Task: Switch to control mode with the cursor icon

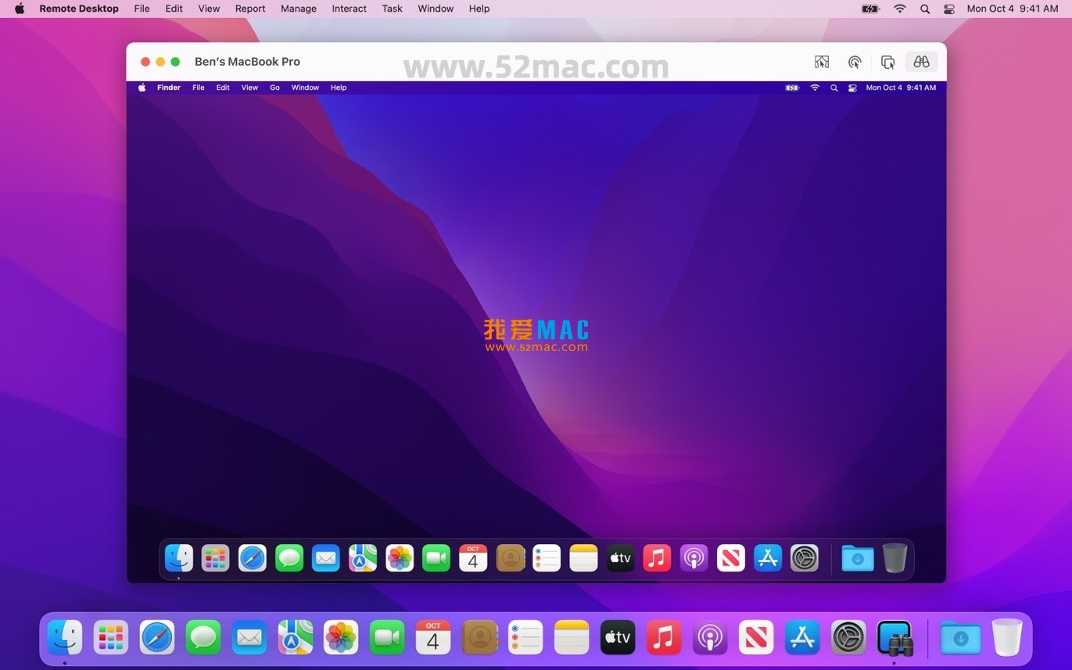Action: coord(855,62)
